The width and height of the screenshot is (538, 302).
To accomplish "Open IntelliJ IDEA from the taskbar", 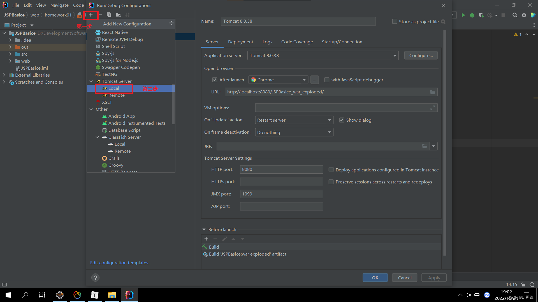I will click(129, 295).
